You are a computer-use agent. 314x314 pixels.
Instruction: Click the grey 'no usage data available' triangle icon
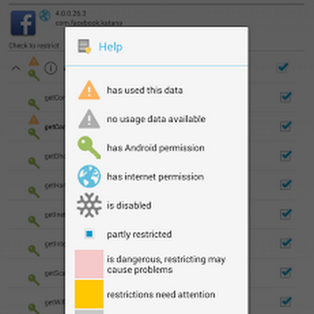[89, 119]
